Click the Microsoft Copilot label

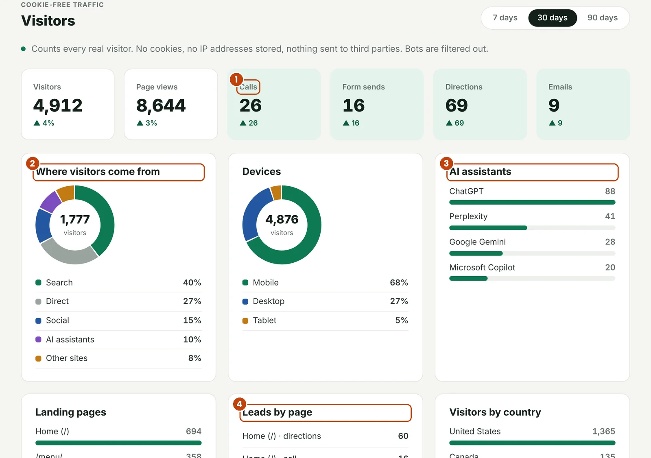click(x=482, y=268)
